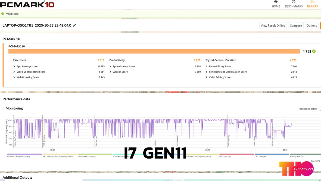Click Digital Content Creation score 4 721
This screenshot has height=181, width=321.
click(x=293, y=60)
